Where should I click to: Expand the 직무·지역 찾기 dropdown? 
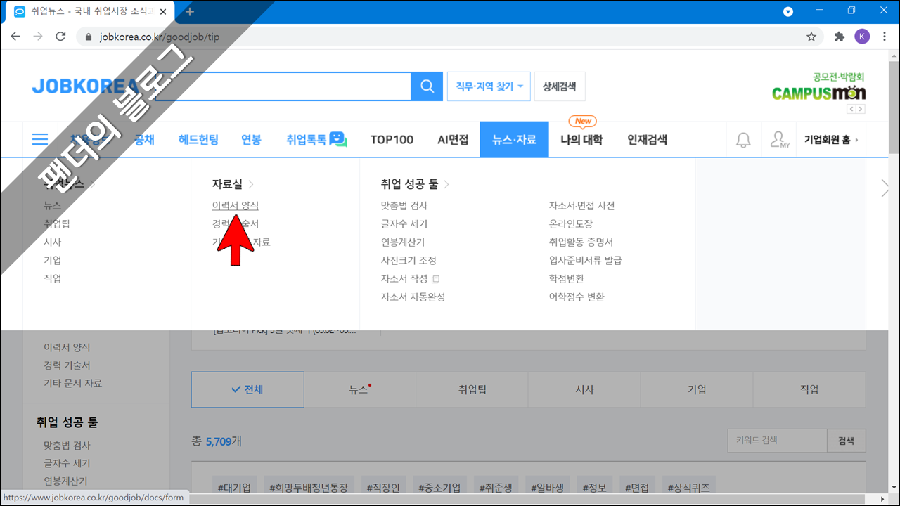point(489,86)
